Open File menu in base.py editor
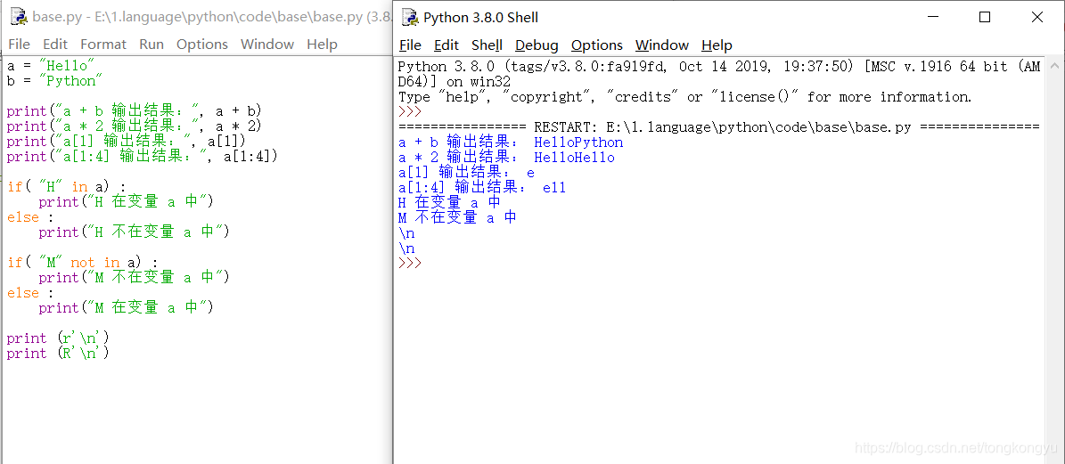Image resolution: width=1065 pixels, height=464 pixels. (x=19, y=45)
